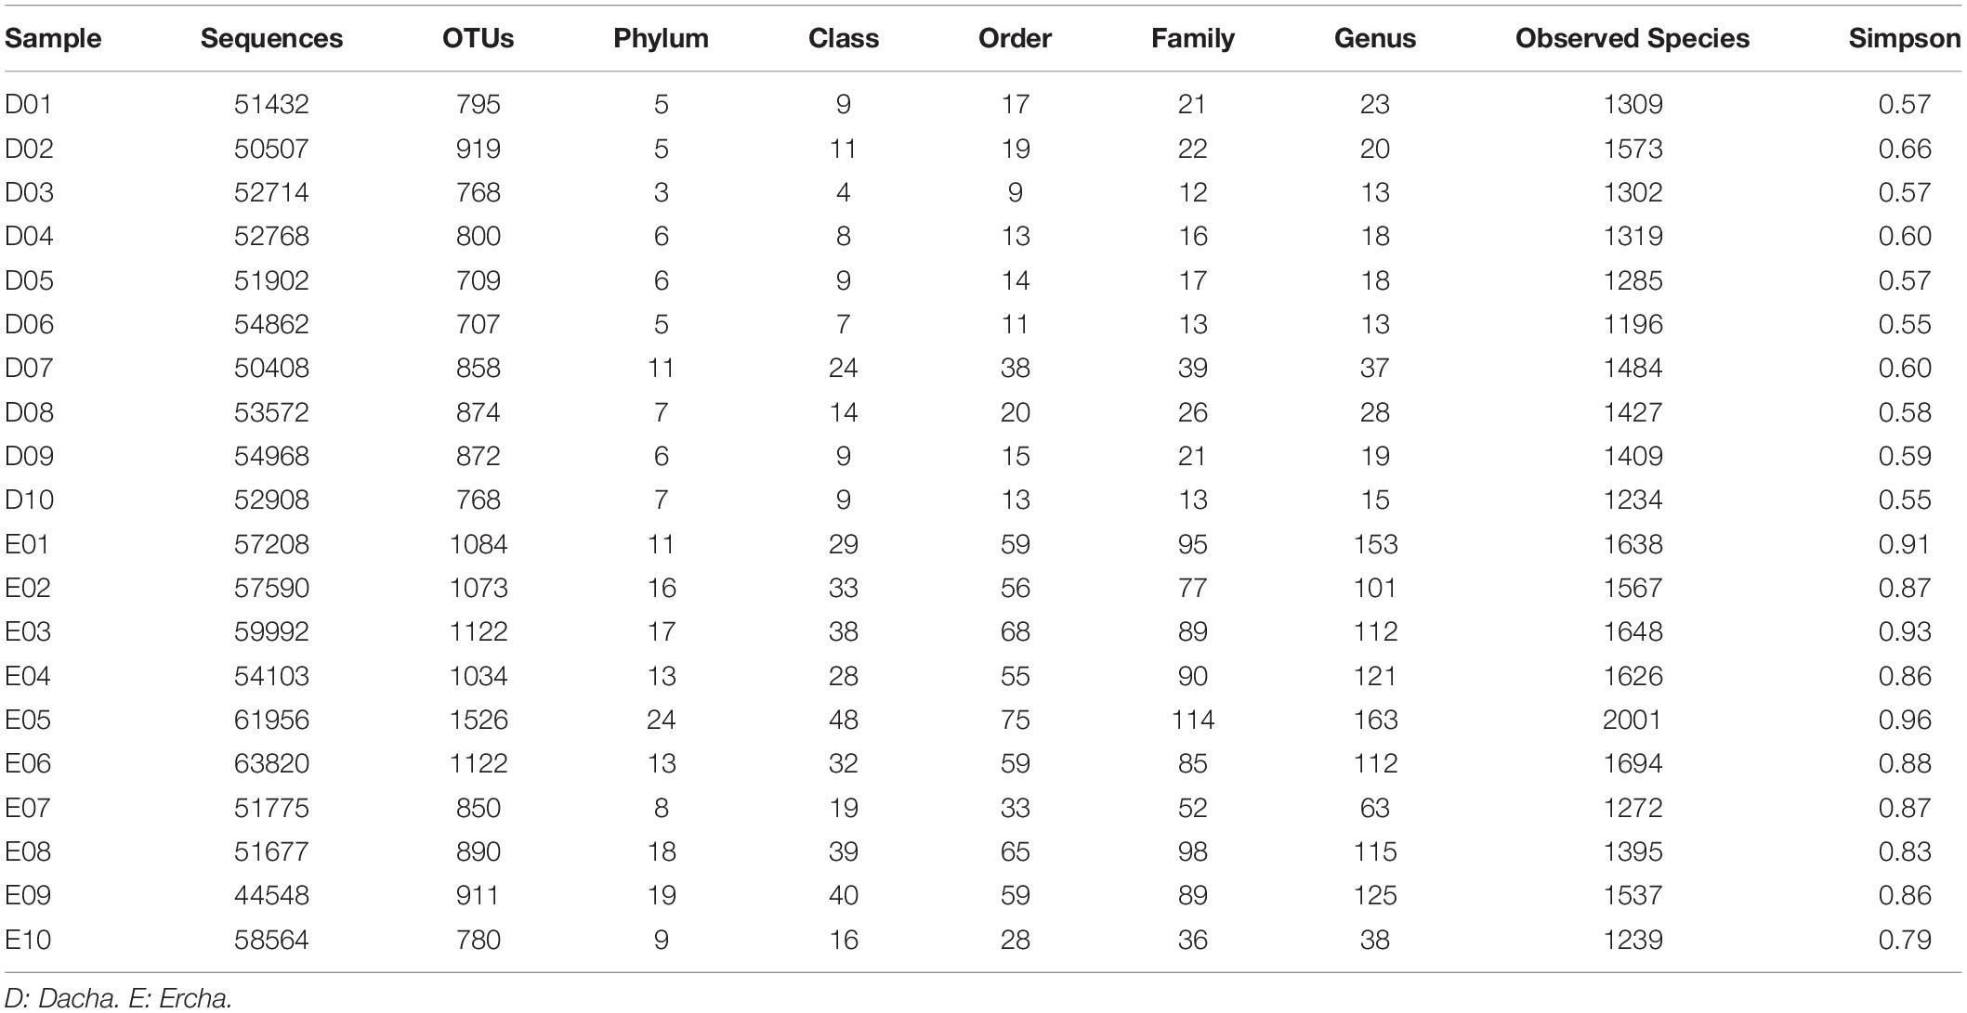Select the OTUs column header
Viewport: 1967px width, 1013px height.
[479, 38]
